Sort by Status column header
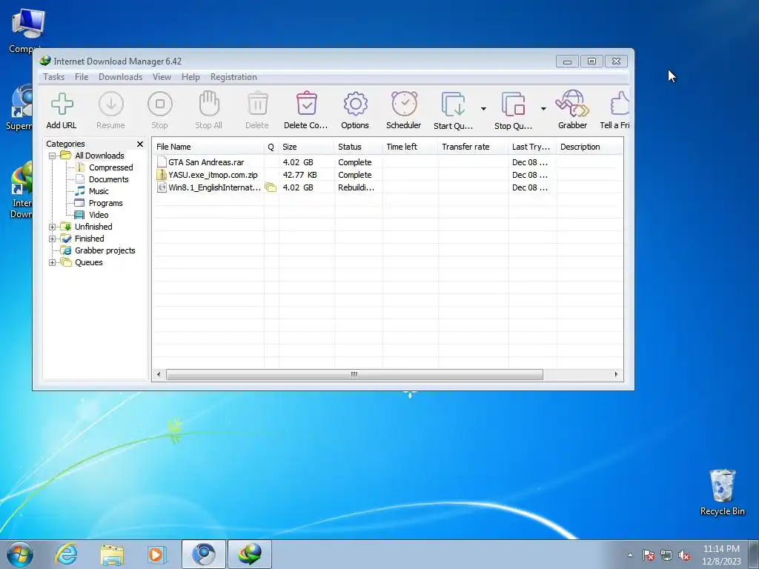This screenshot has height=569, width=759. click(358, 147)
